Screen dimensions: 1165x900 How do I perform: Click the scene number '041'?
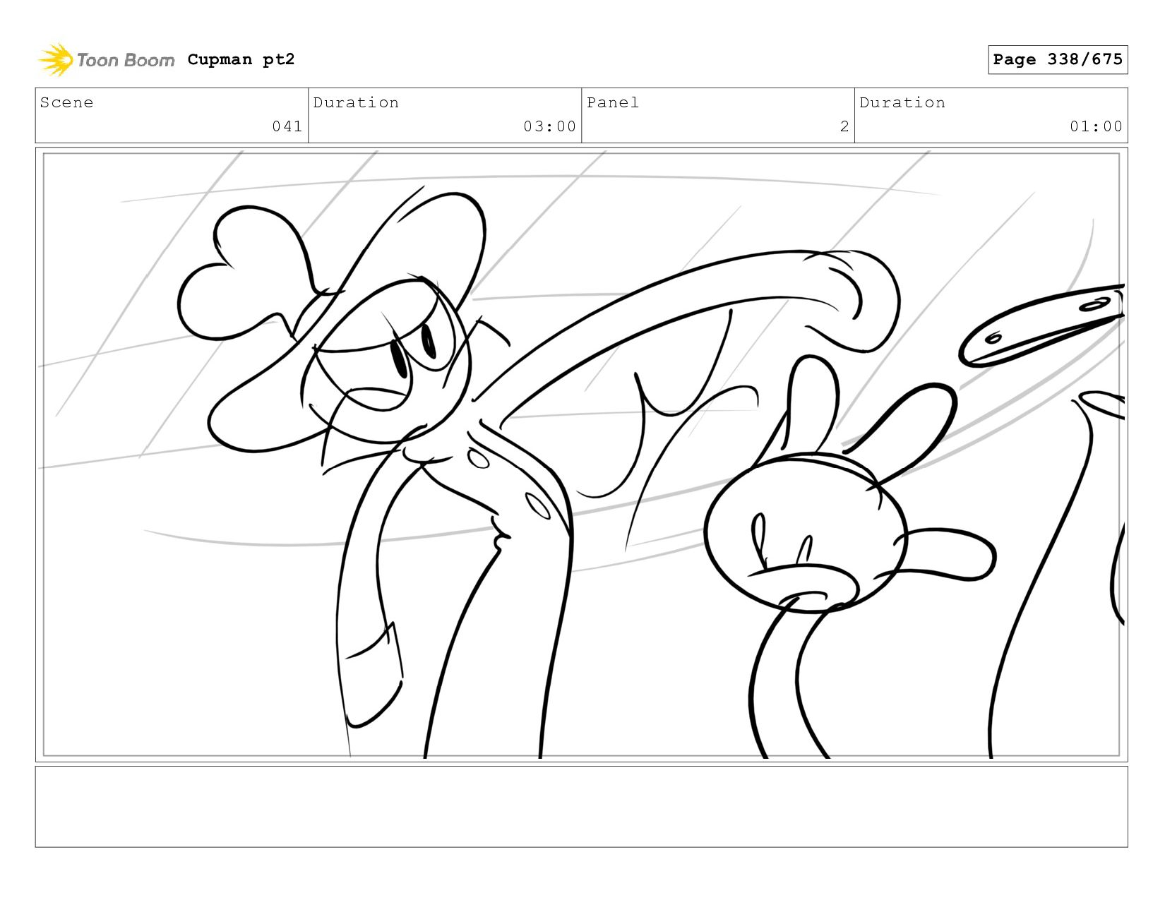coord(287,126)
